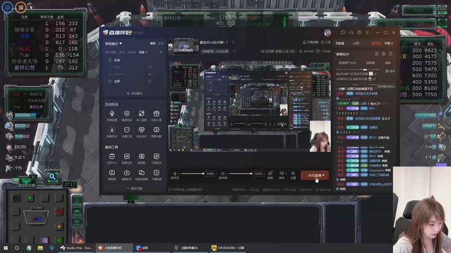Open Studio One from the Windows taskbar
451x253 pixels.
[76, 247]
